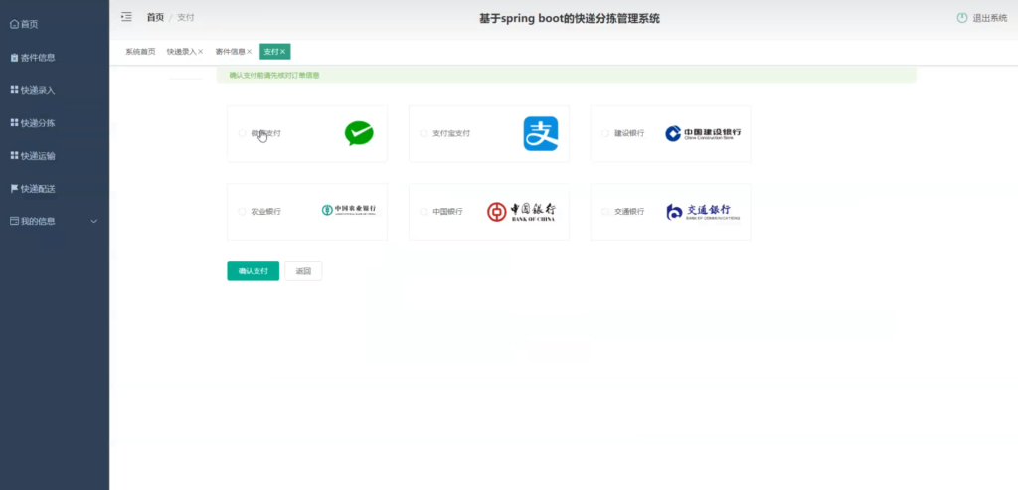This screenshot has width=1018, height=490.
Task: Click the power icon beside 退出系统
Action: pyautogui.click(x=962, y=18)
